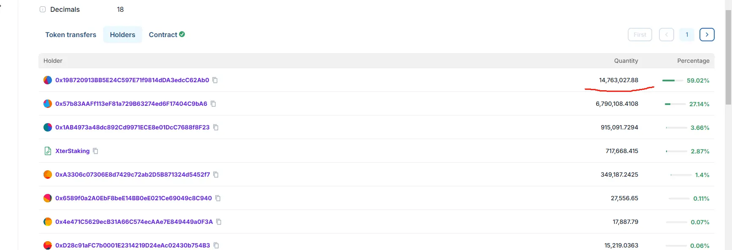732x250 pixels.
Task: Go to next page of holders
Action: pos(707,35)
